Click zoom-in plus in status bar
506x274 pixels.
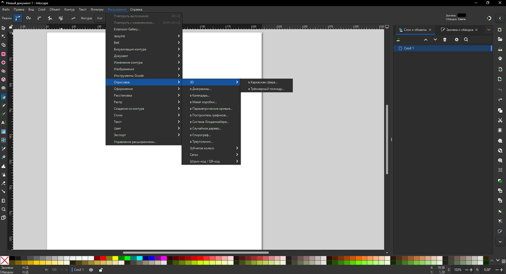click(x=471, y=270)
